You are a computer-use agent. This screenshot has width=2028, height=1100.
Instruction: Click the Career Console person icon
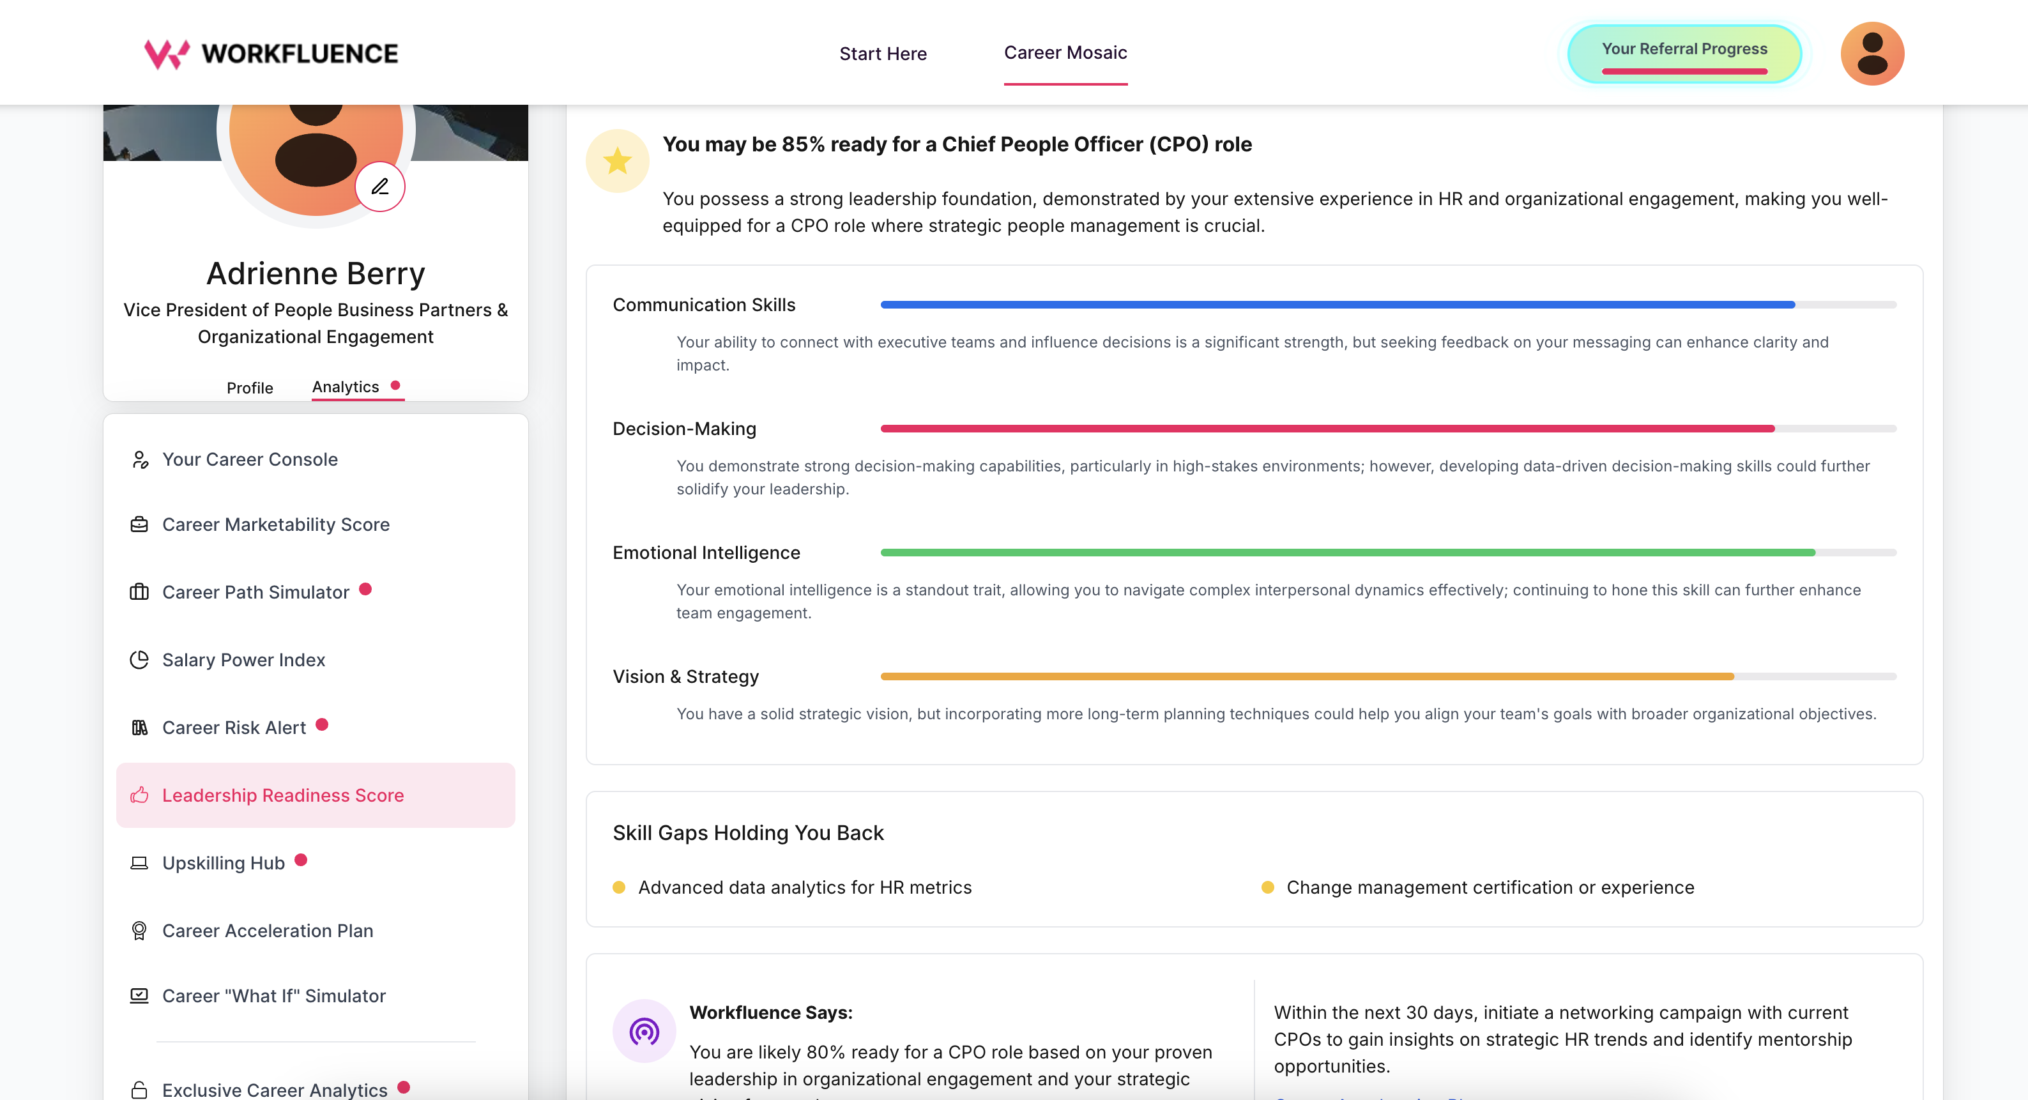pyautogui.click(x=139, y=460)
